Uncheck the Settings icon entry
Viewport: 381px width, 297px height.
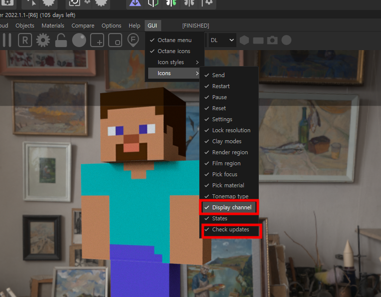[229, 119]
